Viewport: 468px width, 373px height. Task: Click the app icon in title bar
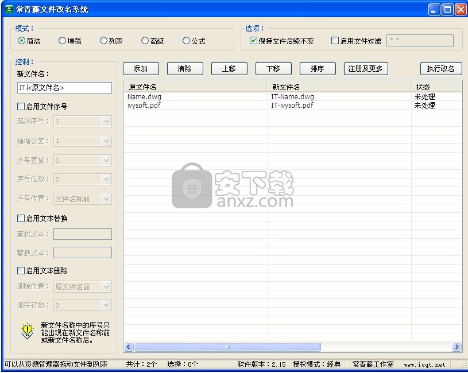click(x=9, y=9)
